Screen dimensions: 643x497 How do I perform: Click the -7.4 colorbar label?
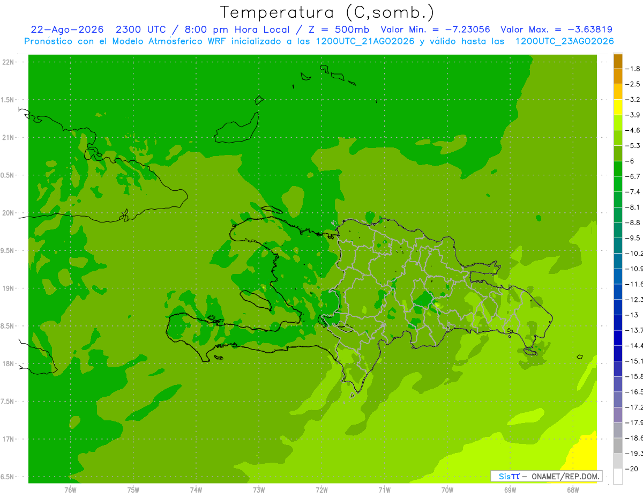pyautogui.click(x=633, y=191)
